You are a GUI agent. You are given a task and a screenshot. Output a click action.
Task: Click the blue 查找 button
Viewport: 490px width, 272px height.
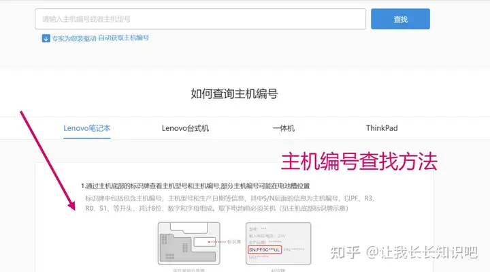coord(400,19)
